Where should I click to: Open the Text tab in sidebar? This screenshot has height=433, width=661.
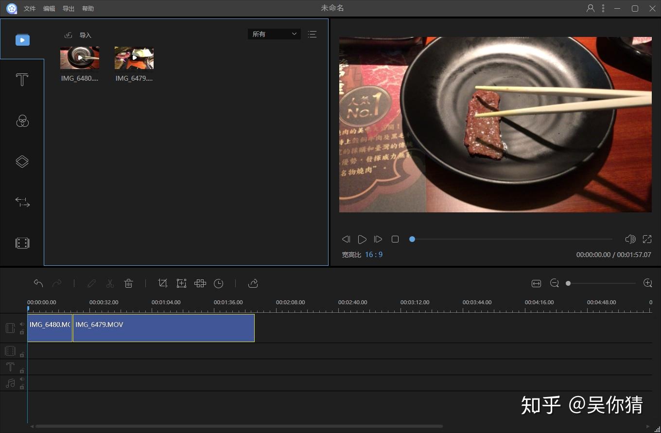[22, 80]
